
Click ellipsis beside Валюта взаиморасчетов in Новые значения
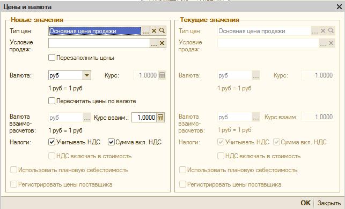[x=87, y=118]
